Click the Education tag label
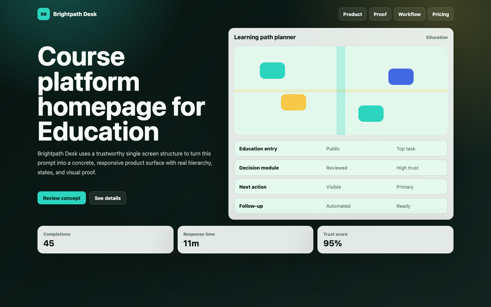 (437, 37)
